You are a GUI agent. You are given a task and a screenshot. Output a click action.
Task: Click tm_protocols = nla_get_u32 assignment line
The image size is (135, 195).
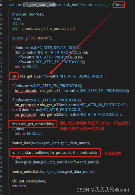click(72, 91)
